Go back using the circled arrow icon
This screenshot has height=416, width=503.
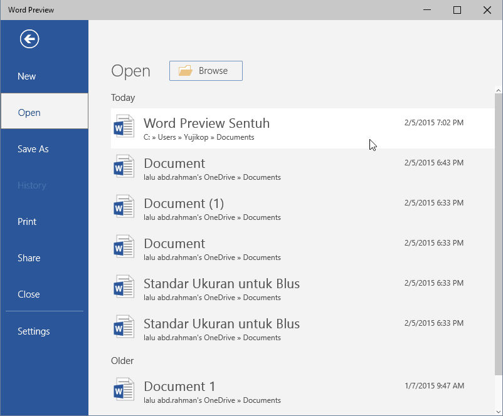tap(29, 39)
